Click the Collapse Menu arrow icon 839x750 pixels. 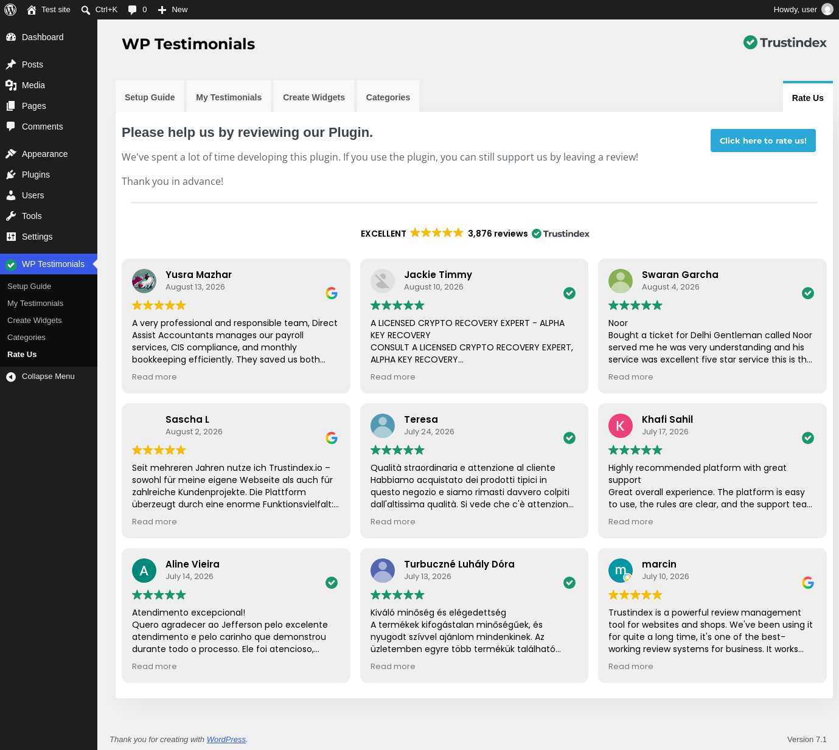point(11,377)
